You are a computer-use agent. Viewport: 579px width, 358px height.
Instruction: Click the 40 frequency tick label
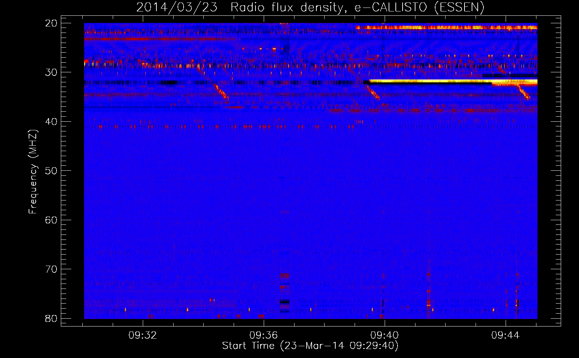(x=51, y=122)
